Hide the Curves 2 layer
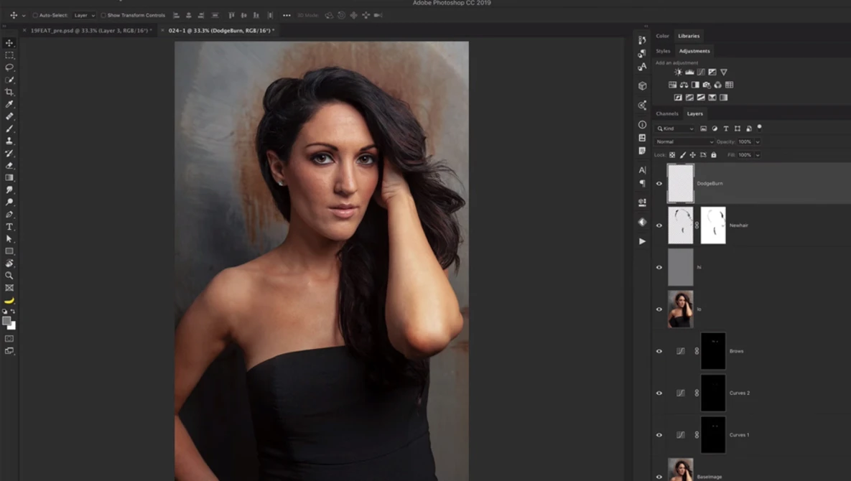The height and width of the screenshot is (481, 851). tap(659, 393)
